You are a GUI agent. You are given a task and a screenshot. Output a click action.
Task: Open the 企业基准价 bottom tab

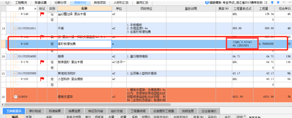(209, 111)
